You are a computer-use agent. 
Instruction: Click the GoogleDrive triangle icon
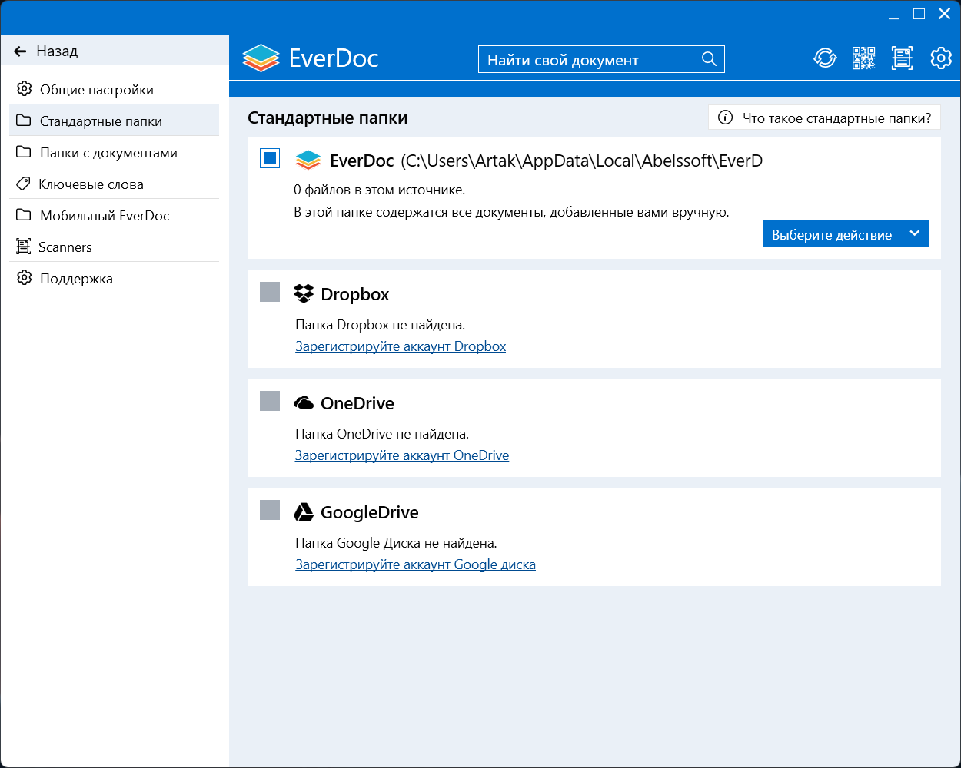304,512
